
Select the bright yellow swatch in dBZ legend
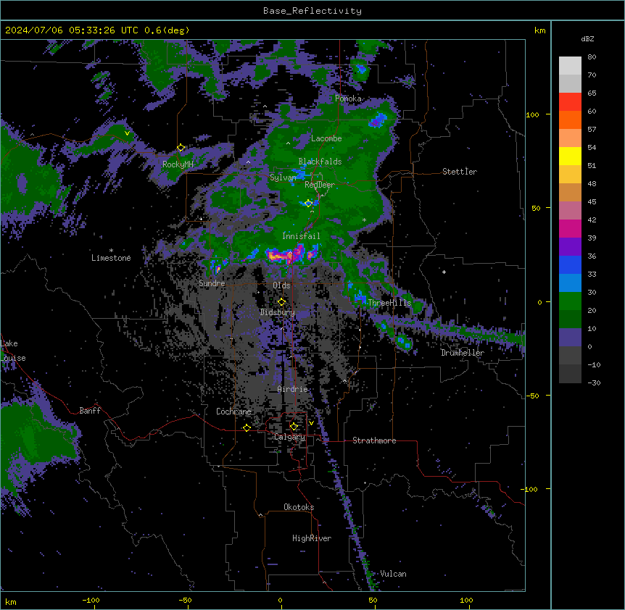tap(570, 156)
